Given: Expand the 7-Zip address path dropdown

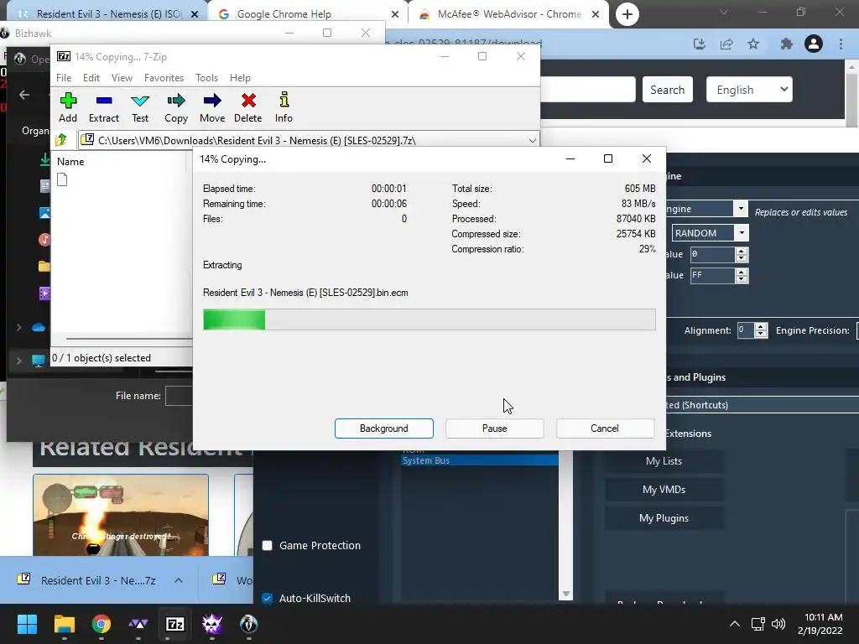Looking at the screenshot, I should (532, 141).
